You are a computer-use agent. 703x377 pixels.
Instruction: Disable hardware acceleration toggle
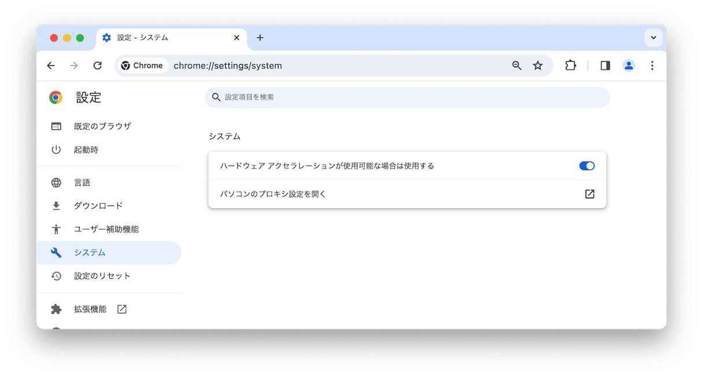[x=586, y=166]
